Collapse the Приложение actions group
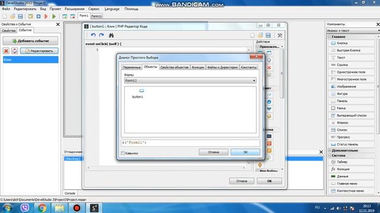This screenshot has width=380, height=213. [258, 47]
